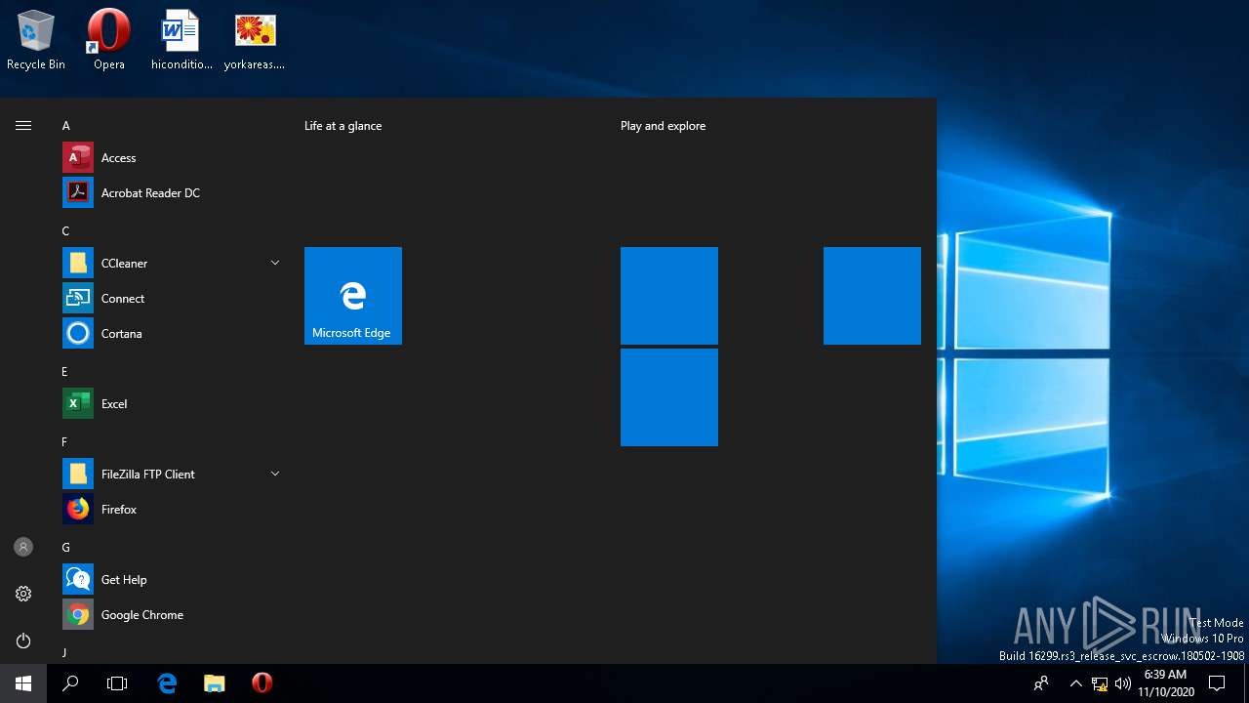Open the clock showing 6:39 AM
The height and width of the screenshot is (703, 1249).
tap(1165, 683)
